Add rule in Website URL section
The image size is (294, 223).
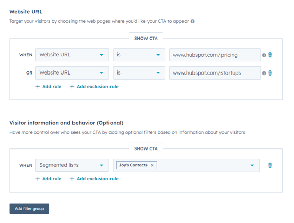click(x=49, y=87)
